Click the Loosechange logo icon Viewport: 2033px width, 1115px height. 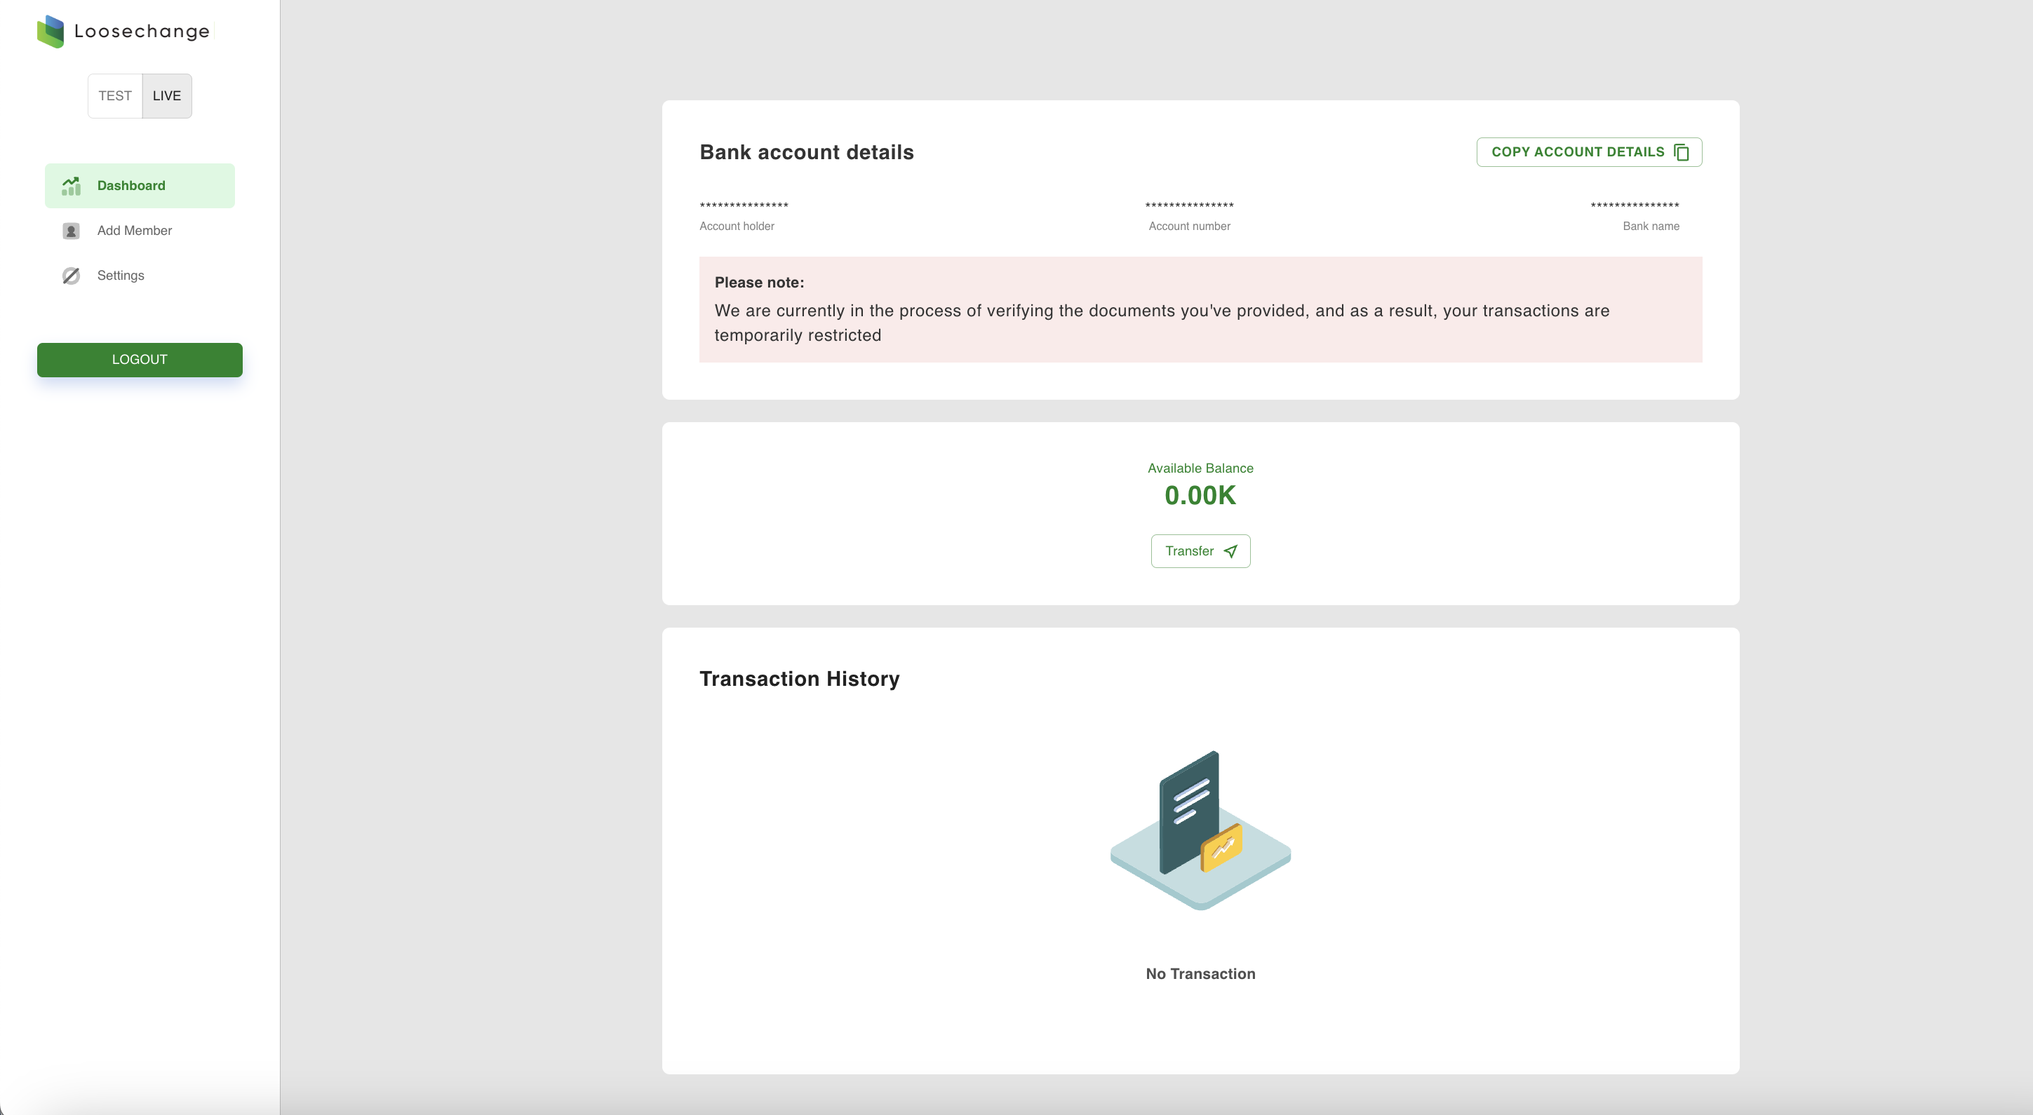[51, 32]
